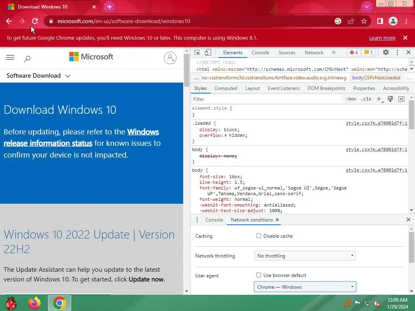Switch to the Console tab in DevTools

tap(261, 52)
